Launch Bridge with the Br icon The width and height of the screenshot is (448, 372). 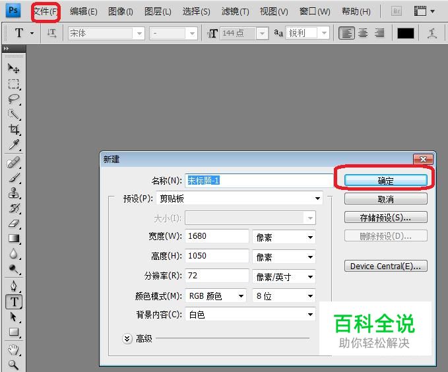(397, 11)
